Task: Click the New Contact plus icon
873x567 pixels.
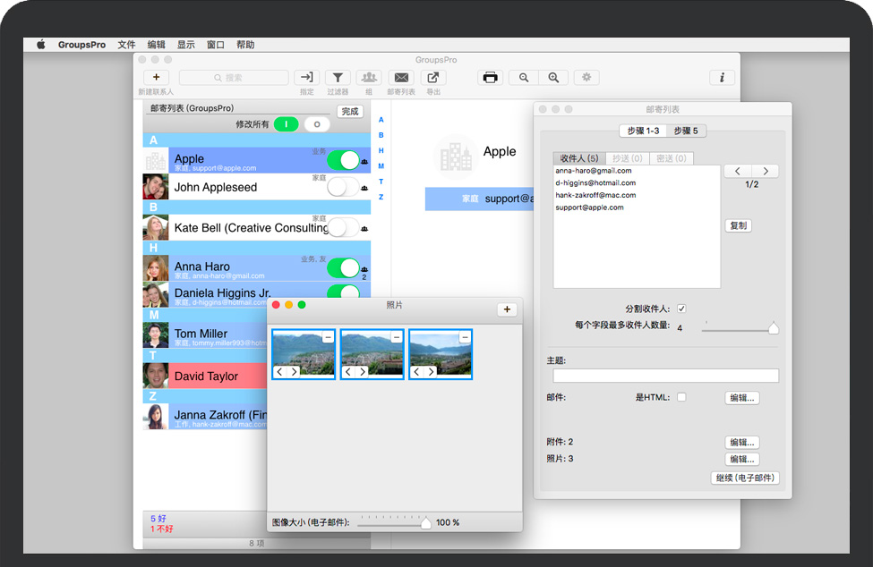Action: point(156,78)
